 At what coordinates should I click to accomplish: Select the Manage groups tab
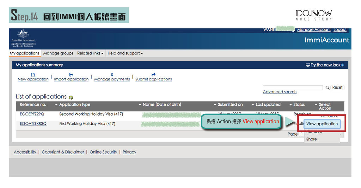tap(58, 53)
